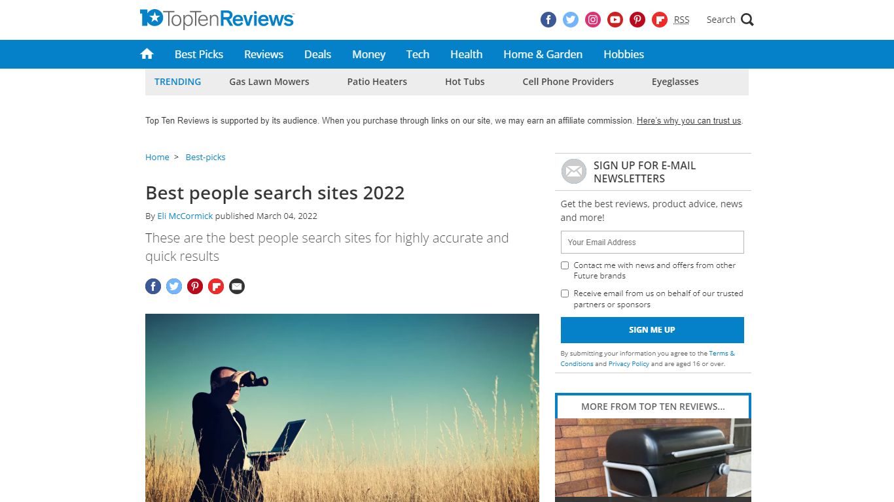This screenshot has height=502, width=894.
Task: Open 'Here's why you can trust us' link
Action: [688, 121]
